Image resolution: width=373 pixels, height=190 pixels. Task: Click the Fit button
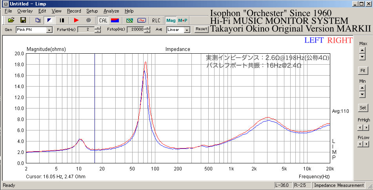coord(363,71)
